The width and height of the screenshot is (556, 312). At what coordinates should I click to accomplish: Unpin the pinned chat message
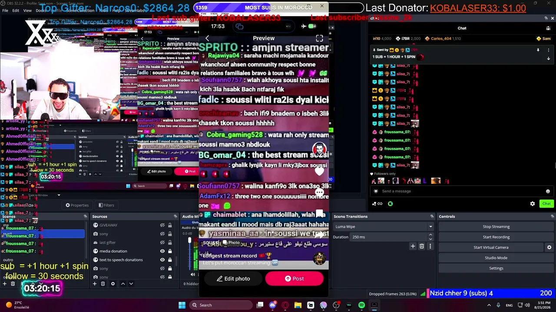[538, 50]
